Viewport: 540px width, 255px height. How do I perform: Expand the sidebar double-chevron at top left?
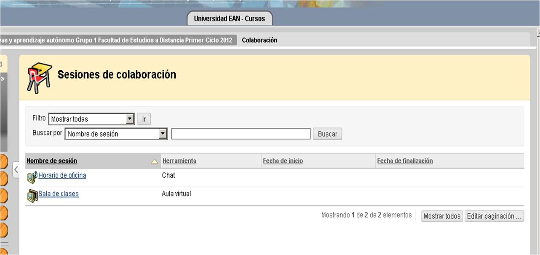coord(2,78)
